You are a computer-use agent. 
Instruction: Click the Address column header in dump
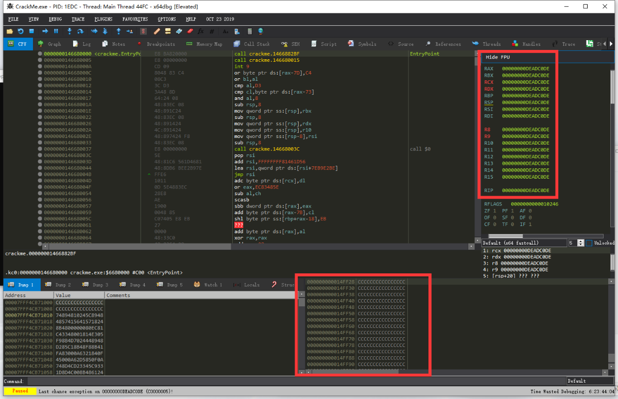coord(28,295)
